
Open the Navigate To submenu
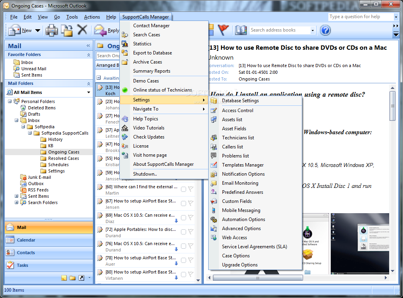click(x=164, y=109)
